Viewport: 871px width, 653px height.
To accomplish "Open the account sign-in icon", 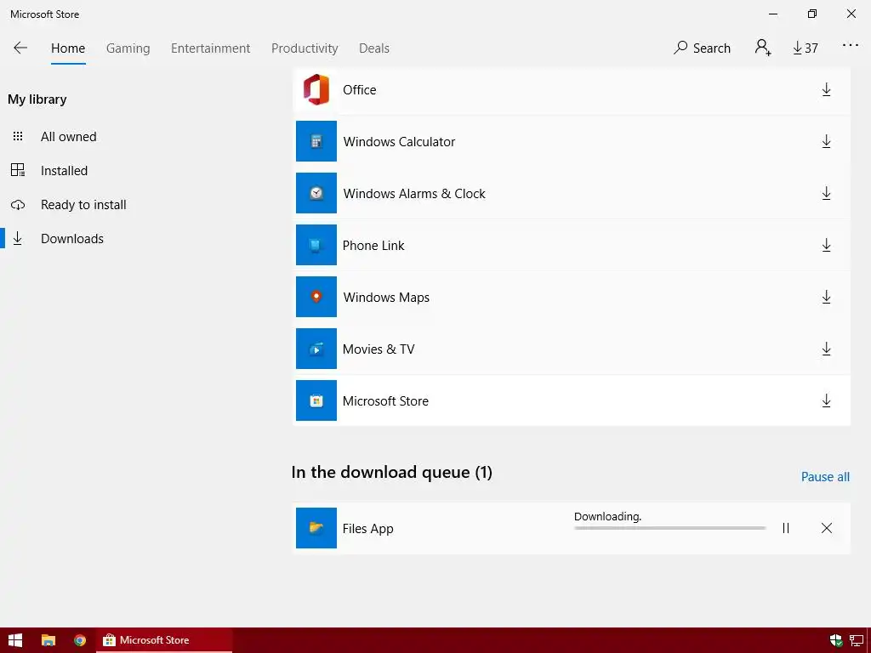I will 763,48.
